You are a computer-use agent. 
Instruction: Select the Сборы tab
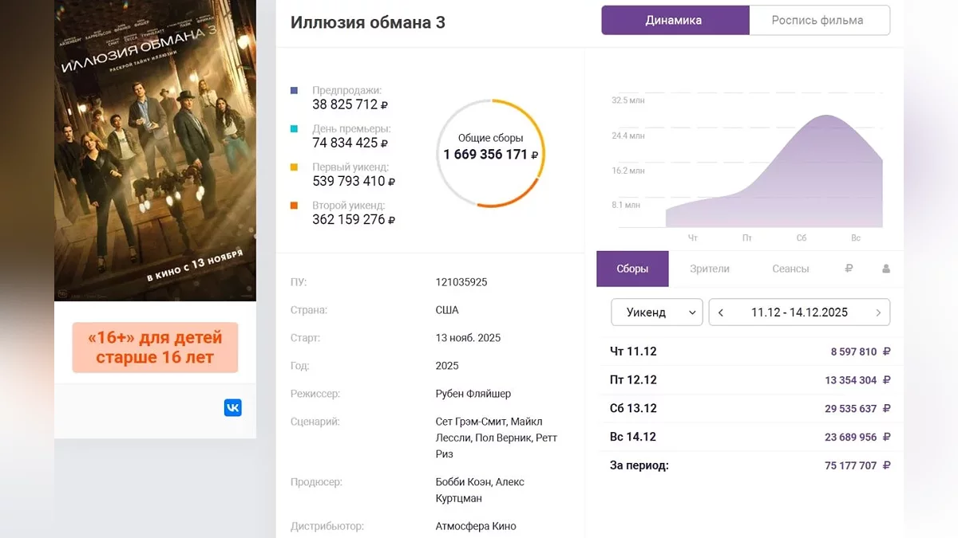[x=632, y=269]
